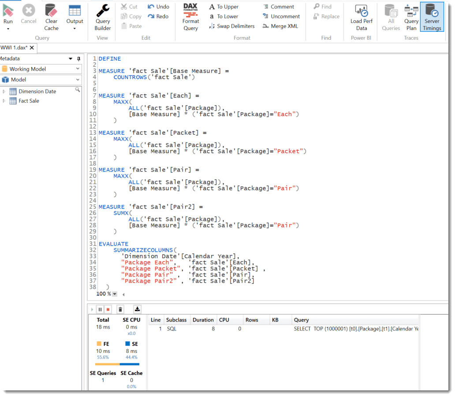Toggle the Query Plan trace
Image resolution: width=455 pixels, height=397 pixels.
click(411, 17)
